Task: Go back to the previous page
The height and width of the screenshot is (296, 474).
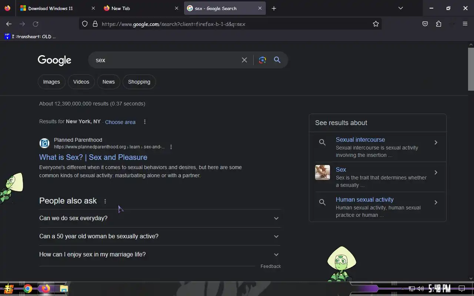Action: (x=9, y=24)
